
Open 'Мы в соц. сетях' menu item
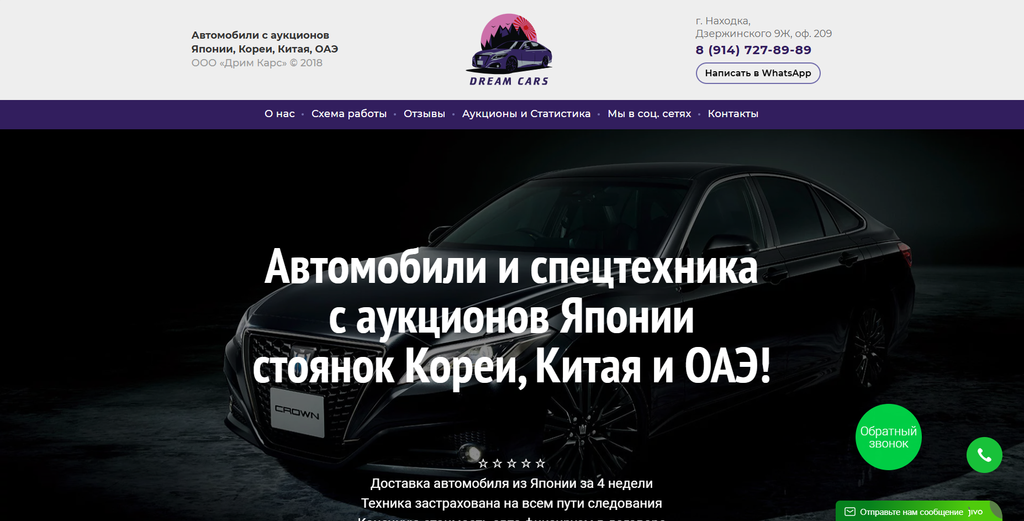(x=649, y=114)
